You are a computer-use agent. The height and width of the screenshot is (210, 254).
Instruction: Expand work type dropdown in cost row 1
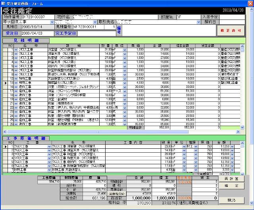[48, 147]
